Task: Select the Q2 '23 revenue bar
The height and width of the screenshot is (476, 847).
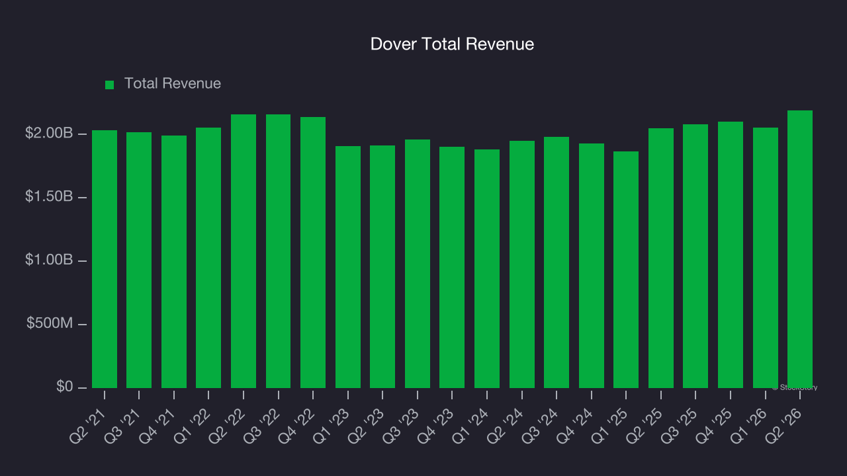Action: click(x=382, y=266)
